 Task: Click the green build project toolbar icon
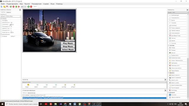point(11,6)
